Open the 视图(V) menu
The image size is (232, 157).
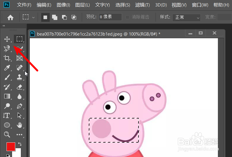179,5
